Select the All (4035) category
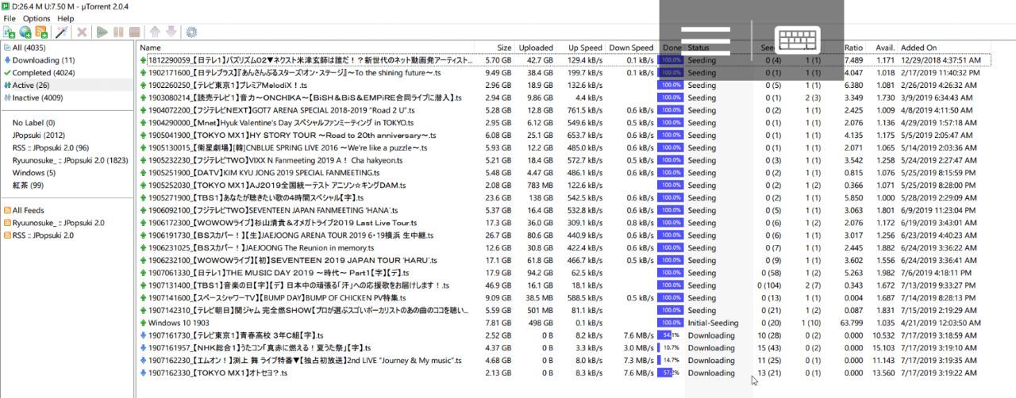The height and width of the screenshot is (398, 1016). (x=29, y=48)
